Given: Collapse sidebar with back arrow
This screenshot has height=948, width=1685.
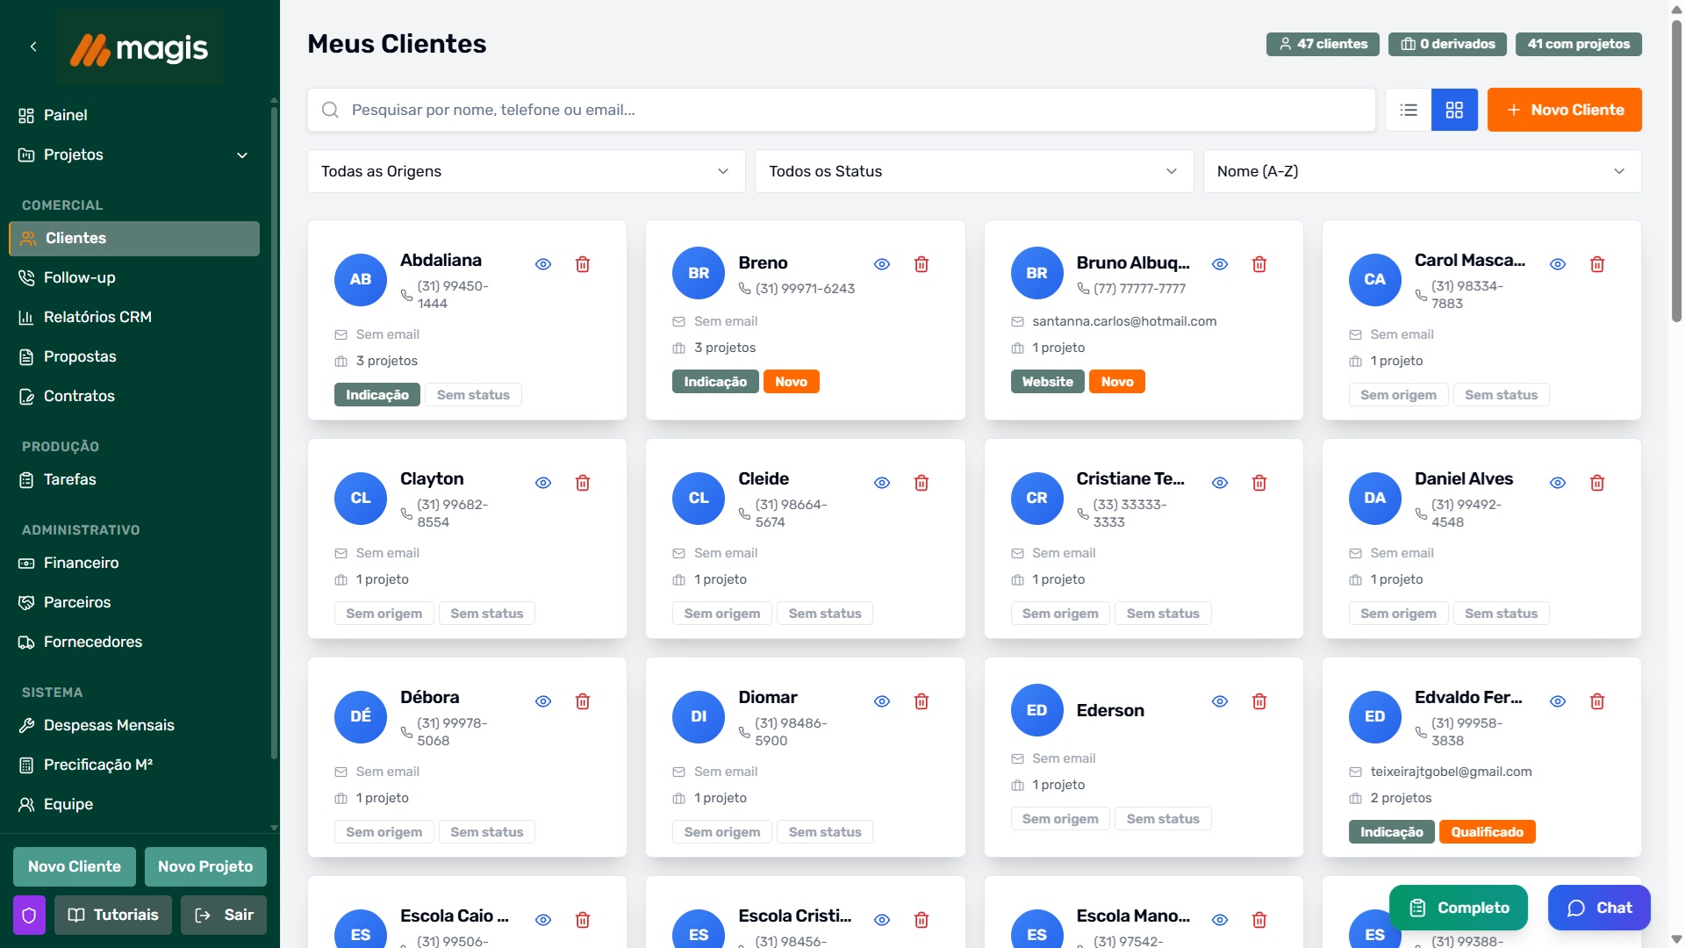Looking at the screenshot, I should pos(33,47).
